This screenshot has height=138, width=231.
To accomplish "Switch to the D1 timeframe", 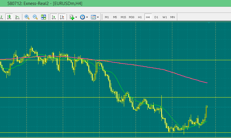I will tap(156, 17).
